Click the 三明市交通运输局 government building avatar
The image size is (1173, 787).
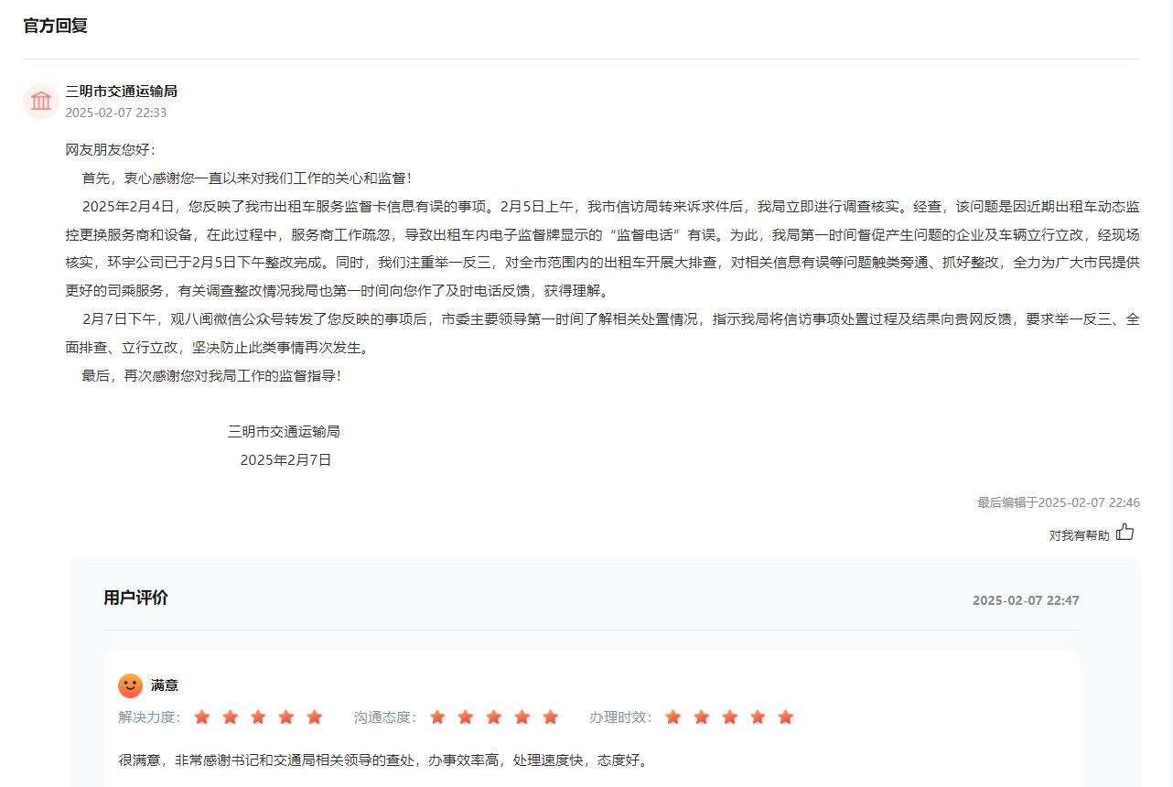click(41, 101)
